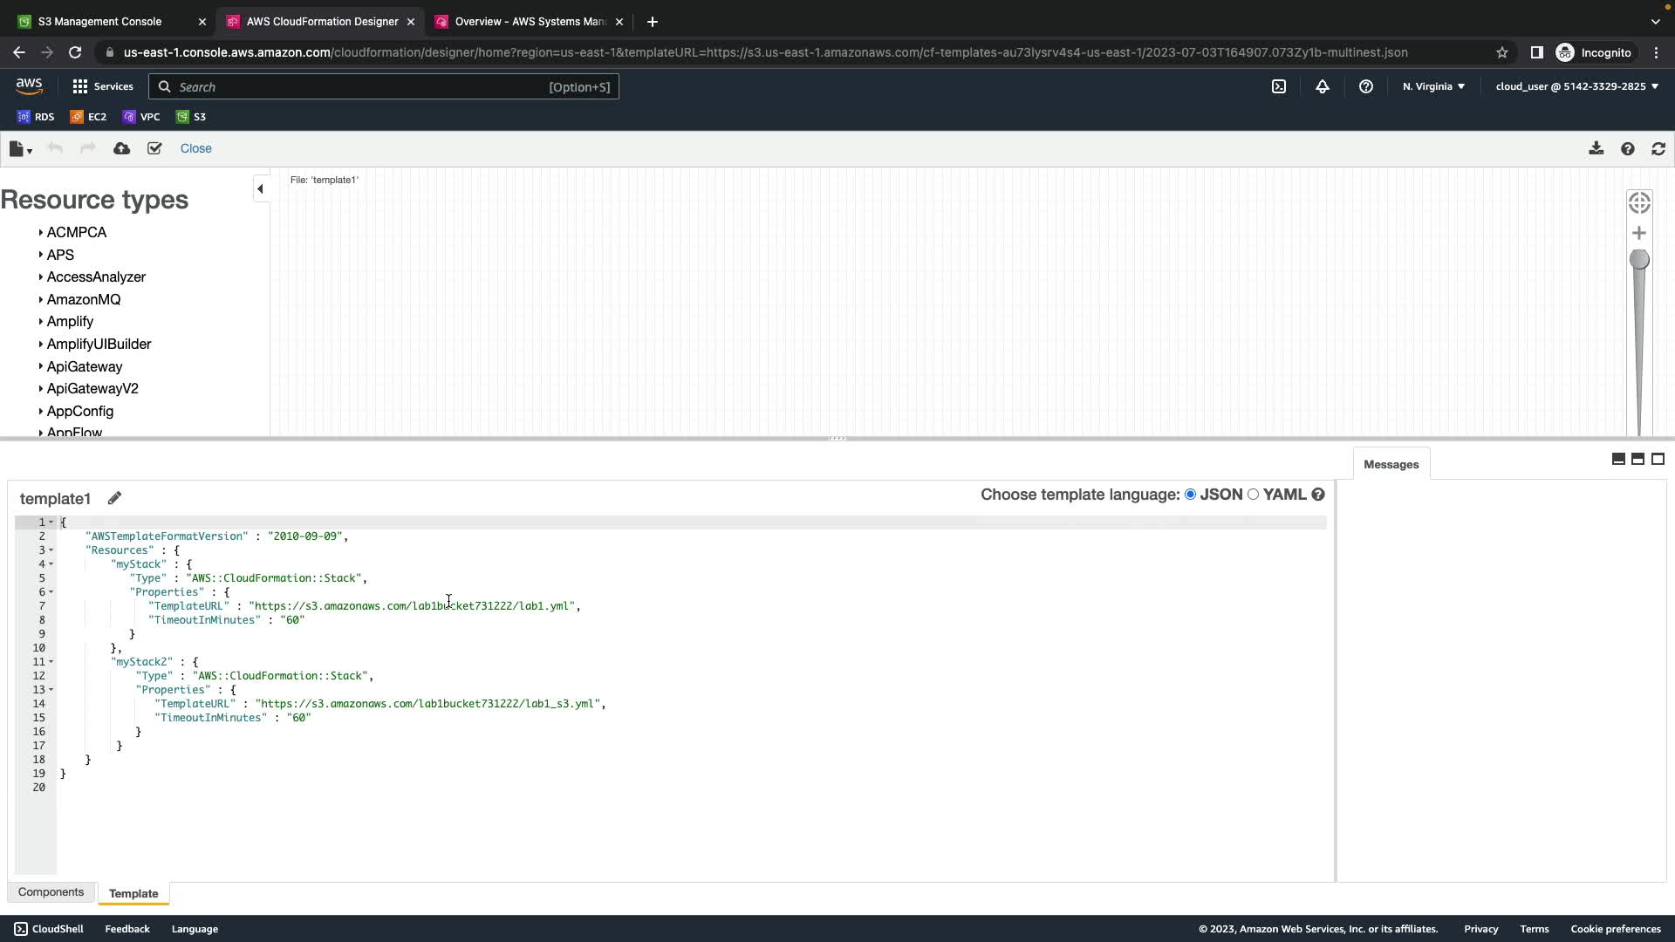
Task: Open the AWS CloudShell terminal icon in the header
Action: (x=1279, y=86)
